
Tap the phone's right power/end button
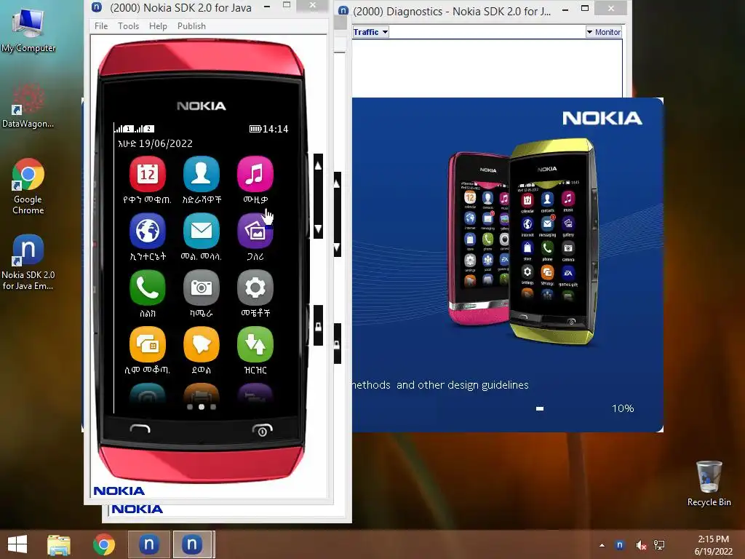tap(262, 429)
